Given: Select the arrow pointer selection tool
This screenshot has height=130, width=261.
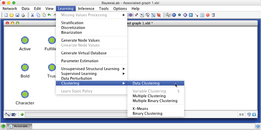Looking at the screenshot, I should pyautogui.click(x=168, y=15).
